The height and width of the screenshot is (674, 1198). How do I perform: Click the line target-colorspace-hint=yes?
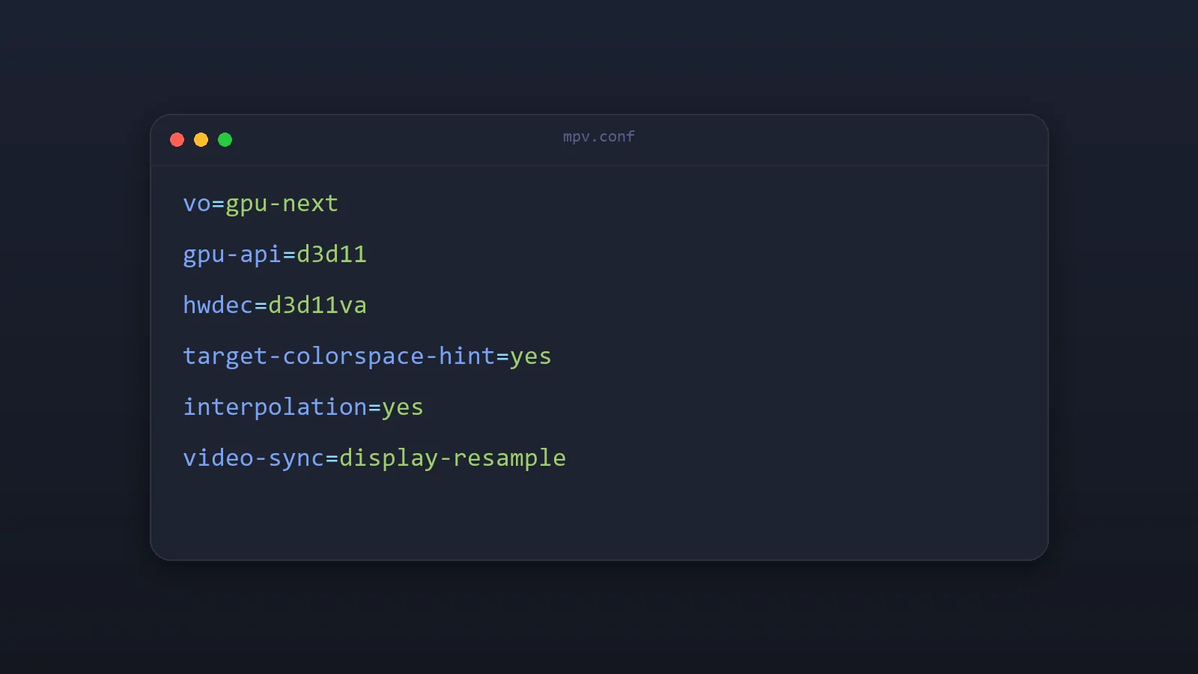(x=367, y=356)
